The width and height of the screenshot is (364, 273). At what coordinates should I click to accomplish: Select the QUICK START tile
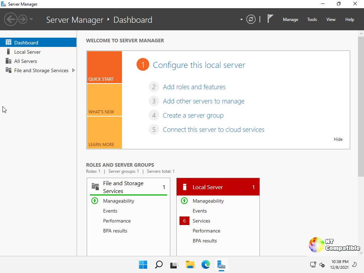pyautogui.click(x=105, y=67)
